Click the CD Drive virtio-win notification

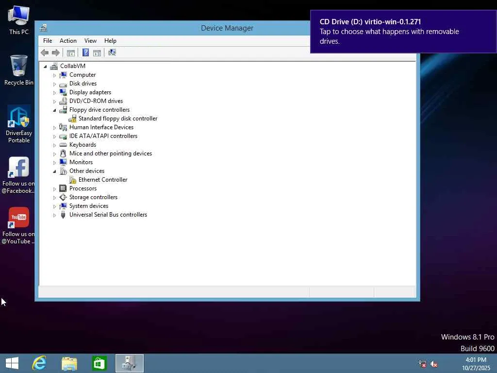403,32
